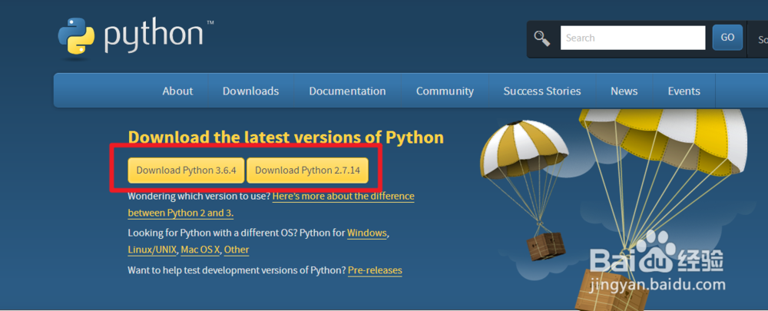Viewport: 768px width, 311px height.
Task: Follow the Linux/UNIX download link
Action: click(x=152, y=250)
